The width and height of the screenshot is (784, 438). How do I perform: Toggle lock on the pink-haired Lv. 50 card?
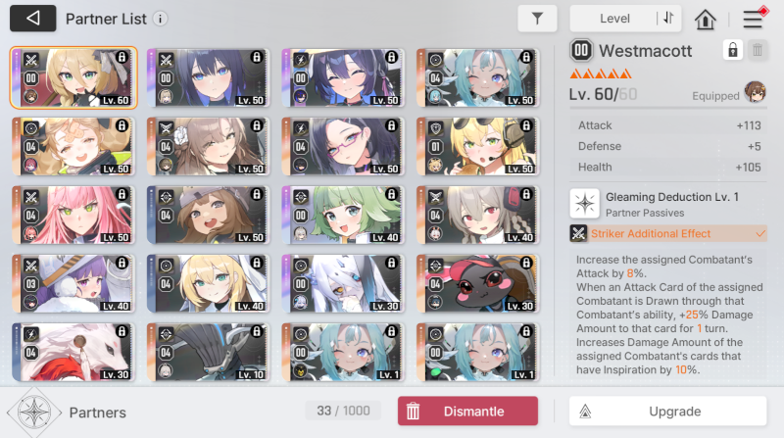122,194
